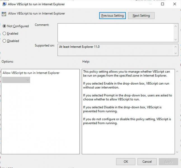Go to the Previous Setting
The image size is (181, 168).
[112, 16]
